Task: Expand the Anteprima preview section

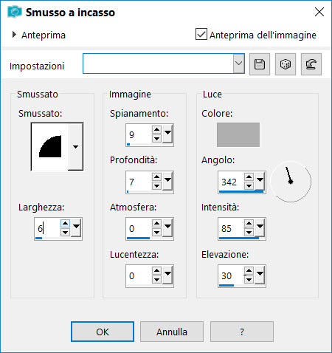Action: 14,35
